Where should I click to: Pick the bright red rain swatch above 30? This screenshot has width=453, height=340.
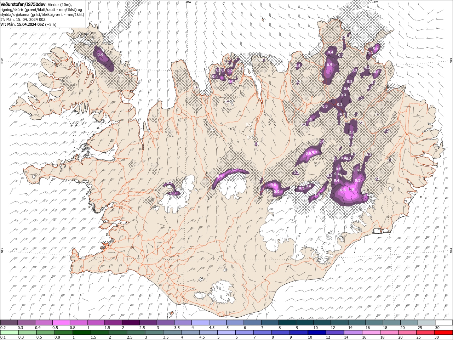click(443, 333)
